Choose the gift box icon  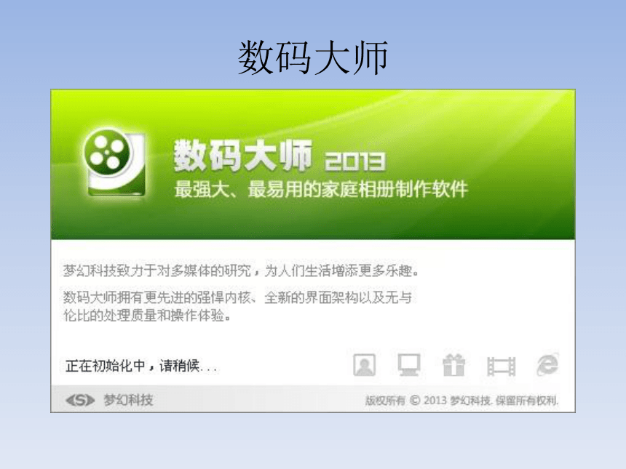[454, 365]
